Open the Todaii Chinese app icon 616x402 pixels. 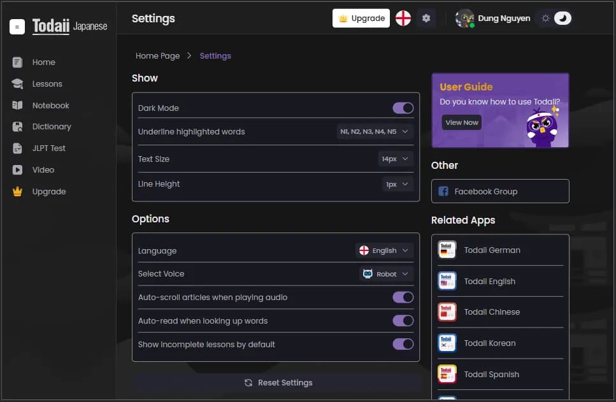tap(447, 312)
